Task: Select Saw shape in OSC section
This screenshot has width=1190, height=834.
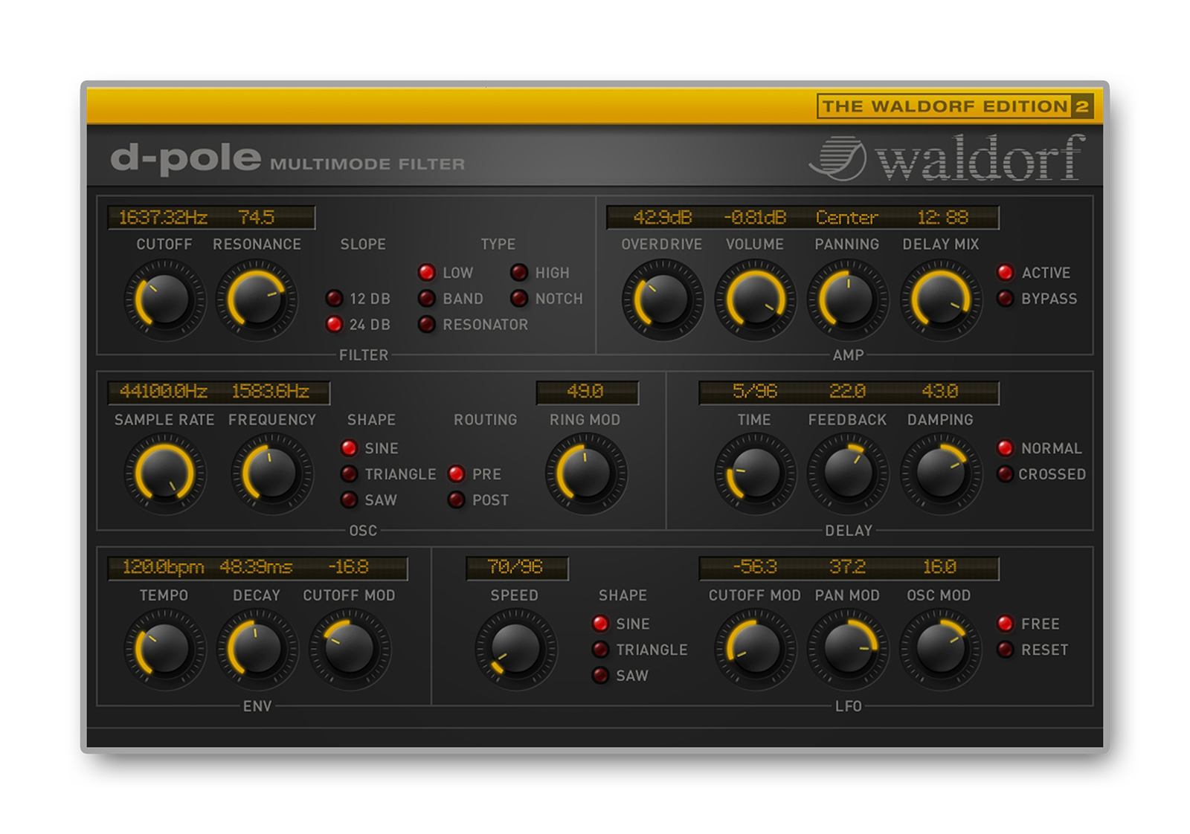Action: pyautogui.click(x=349, y=500)
